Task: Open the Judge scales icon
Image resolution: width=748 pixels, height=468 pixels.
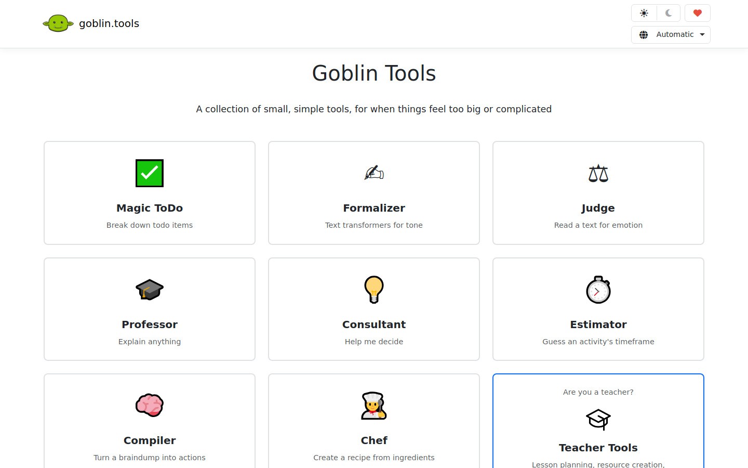Action: (x=598, y=173)
